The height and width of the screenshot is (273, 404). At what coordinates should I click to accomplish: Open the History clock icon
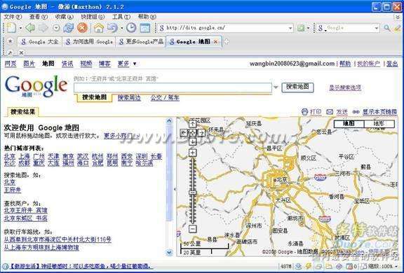tap(131, 28)
